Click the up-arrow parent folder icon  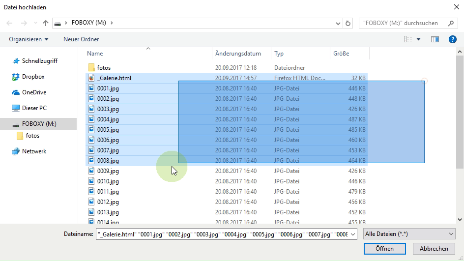(46, 23)
